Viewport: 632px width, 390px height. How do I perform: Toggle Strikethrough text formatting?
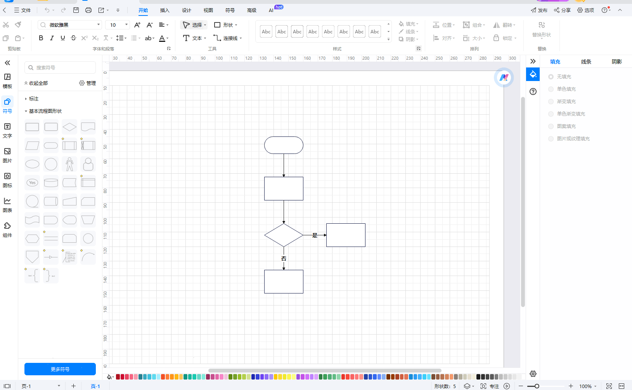[73, 38]
